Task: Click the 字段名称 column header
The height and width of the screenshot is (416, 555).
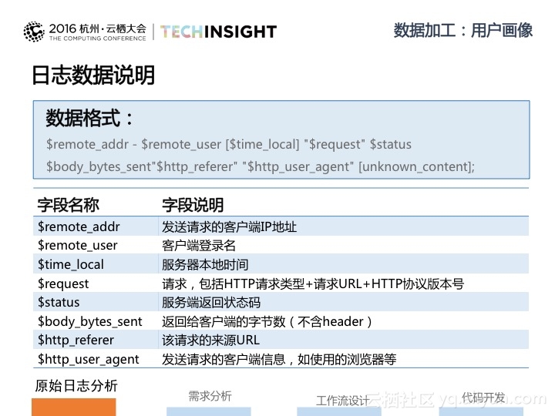Action: 69,205
